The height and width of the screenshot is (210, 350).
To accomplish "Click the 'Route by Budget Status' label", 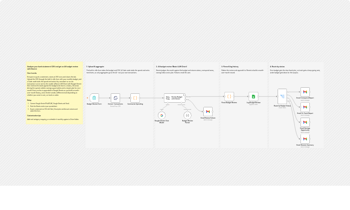I will [x=282, y=106].
